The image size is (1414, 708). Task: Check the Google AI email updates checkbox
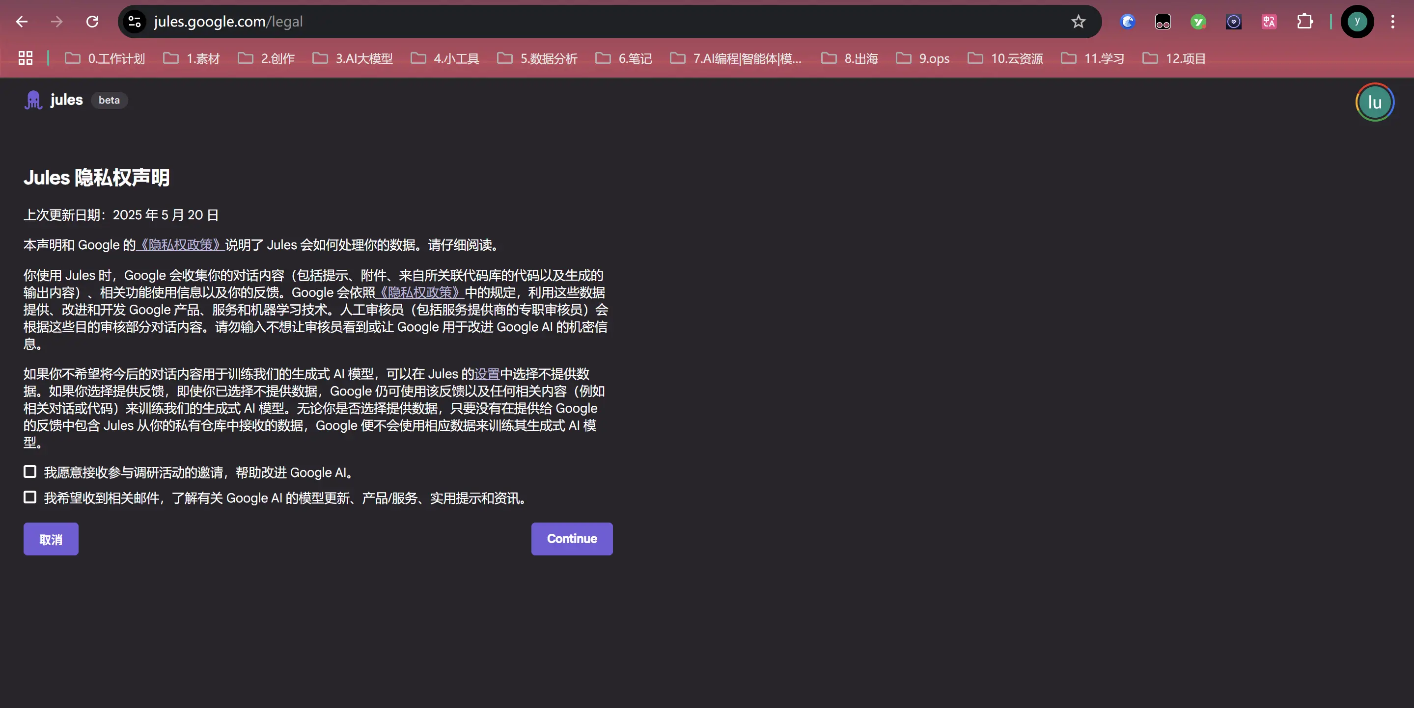(29, 498)
